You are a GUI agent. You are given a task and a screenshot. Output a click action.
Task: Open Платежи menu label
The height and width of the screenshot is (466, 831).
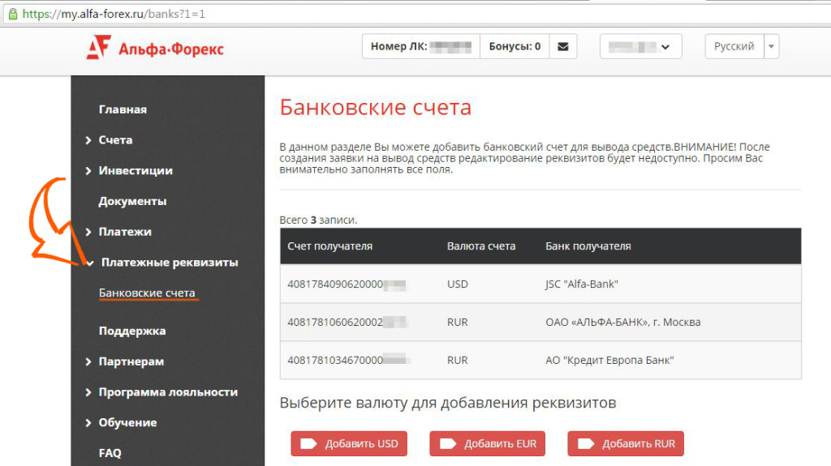(125, 232)
